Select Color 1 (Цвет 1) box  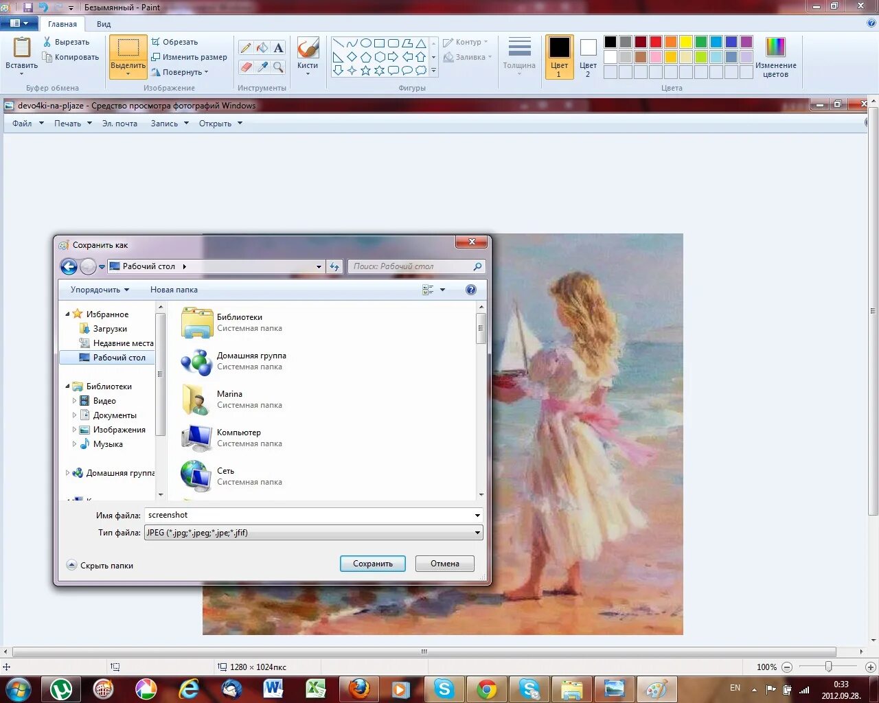pos(559,57)
